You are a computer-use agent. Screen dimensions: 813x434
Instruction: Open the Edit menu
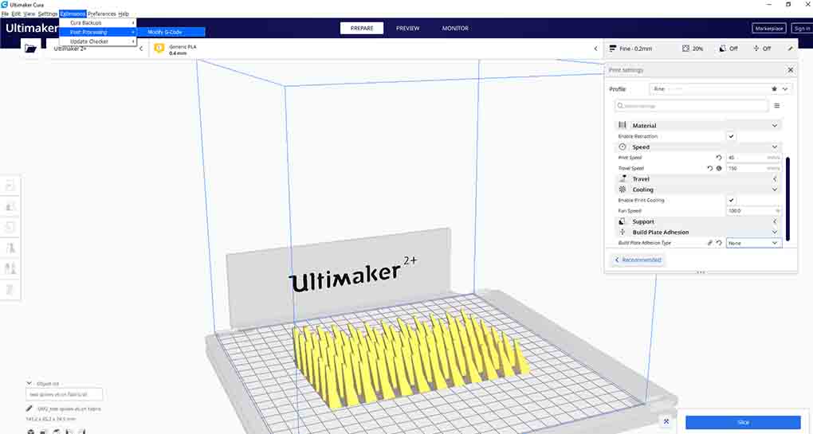[16, 14]
